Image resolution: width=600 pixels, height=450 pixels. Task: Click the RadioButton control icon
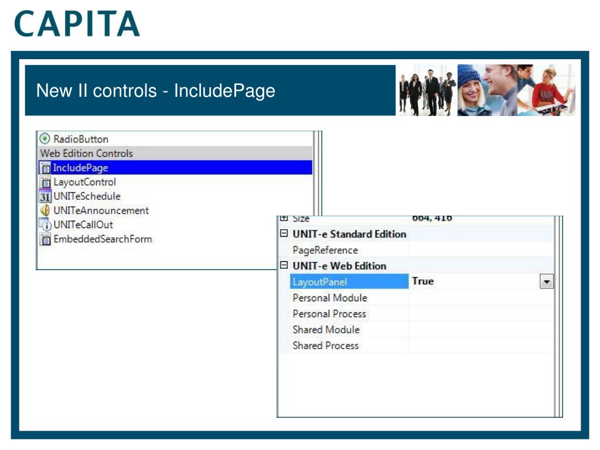(x=45, y=138)
